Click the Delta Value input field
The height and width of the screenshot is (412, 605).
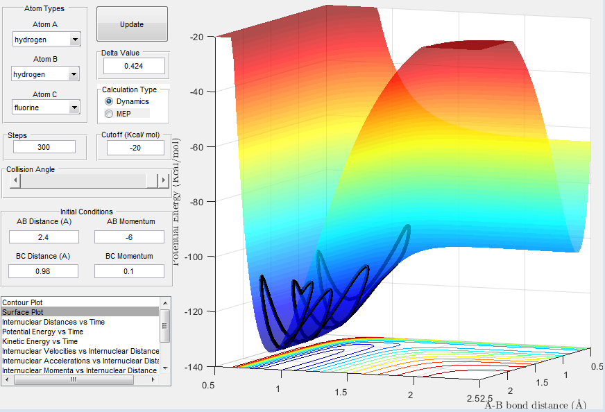point(134,66)
